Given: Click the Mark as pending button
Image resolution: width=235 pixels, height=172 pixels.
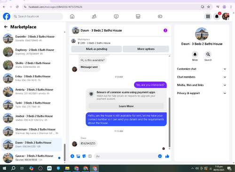Looking at the screenshot, I should point(96,49).
